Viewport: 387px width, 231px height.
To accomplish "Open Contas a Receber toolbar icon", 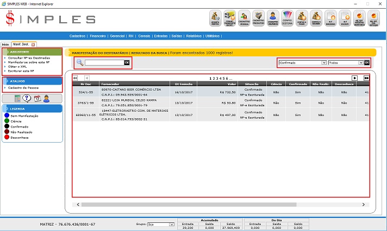I will pyautogui.click(x=315, y=18).
